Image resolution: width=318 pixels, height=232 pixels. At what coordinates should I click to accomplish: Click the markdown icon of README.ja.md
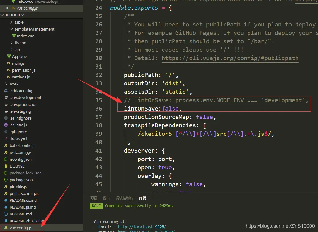click(6, 207)
